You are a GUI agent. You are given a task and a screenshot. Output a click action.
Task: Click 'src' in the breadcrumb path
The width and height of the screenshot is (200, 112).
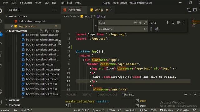tap(74, 16)
